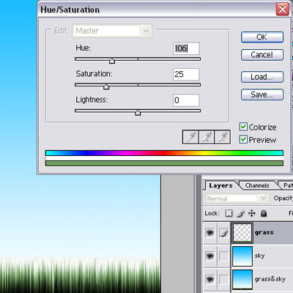The image size is (293, 293).
Task: Hide the grass layer with its eye icon
Action: point(209,232)
